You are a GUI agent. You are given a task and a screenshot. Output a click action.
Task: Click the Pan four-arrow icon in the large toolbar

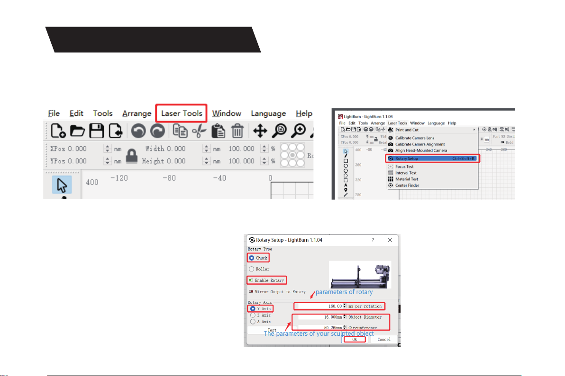click(x=260, y=131)
